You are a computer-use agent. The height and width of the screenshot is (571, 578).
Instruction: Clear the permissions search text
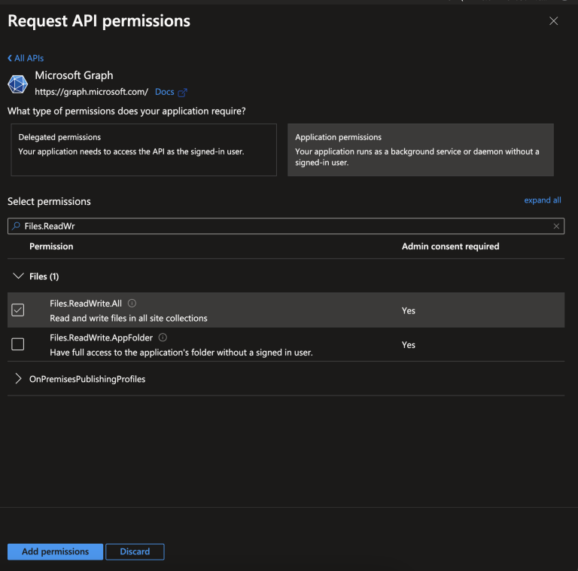pos(556,226)
